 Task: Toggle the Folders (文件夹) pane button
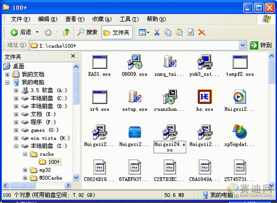[x=117, y=32]
